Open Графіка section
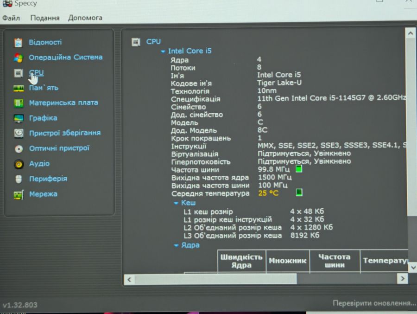The width and height of the screenshot is (417, 314). (x=43, y=118)
